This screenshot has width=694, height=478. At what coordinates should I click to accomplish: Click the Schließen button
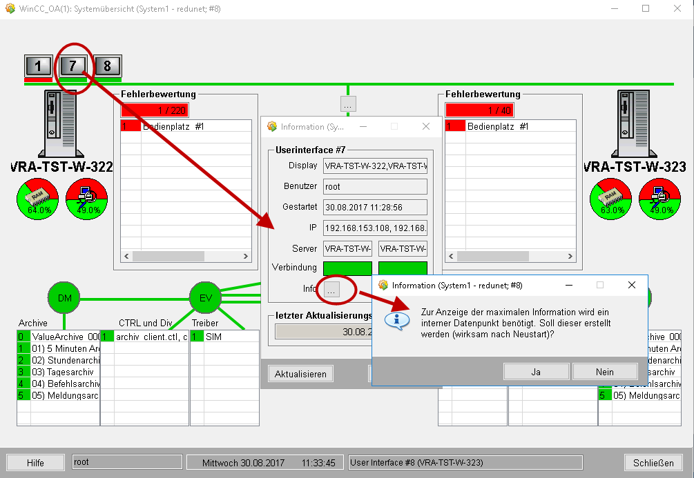[x=653, y=463]
